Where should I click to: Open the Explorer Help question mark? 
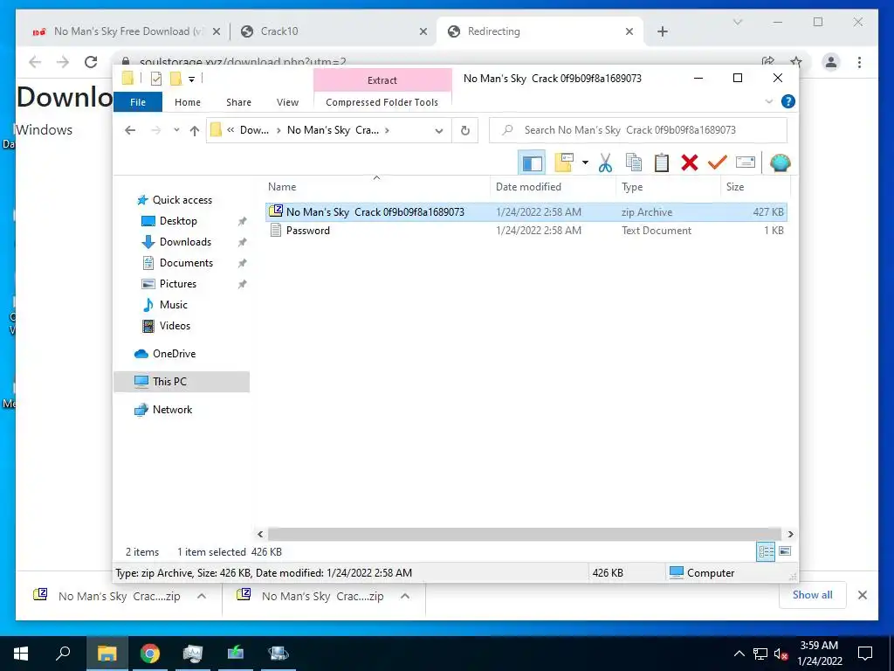click(788, 101)
